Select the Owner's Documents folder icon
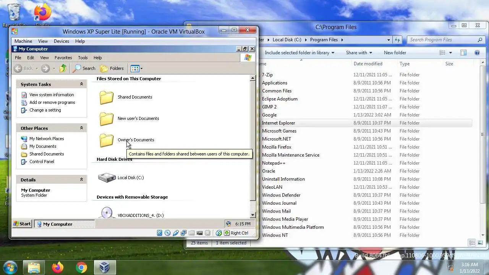The image size is (489, 275). pos(107,140)
